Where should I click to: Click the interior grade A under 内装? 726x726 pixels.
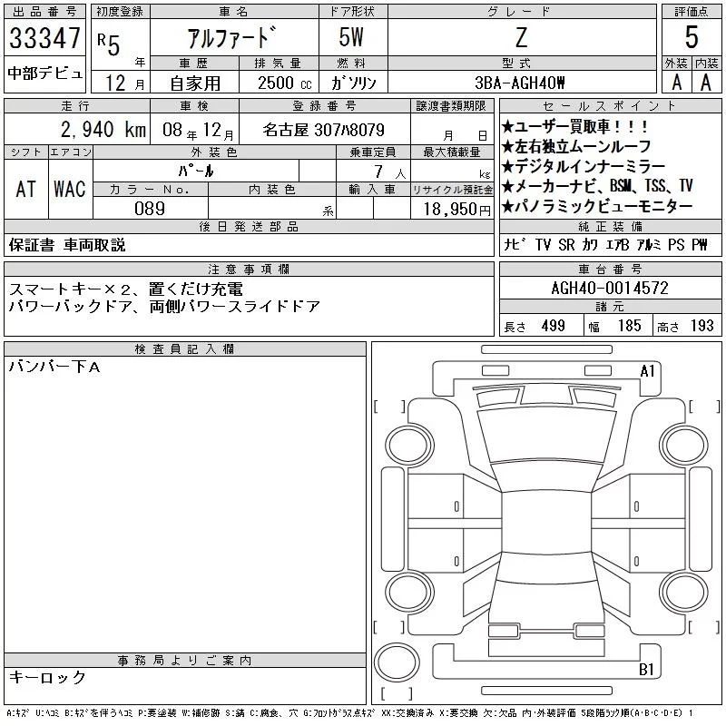706,83
